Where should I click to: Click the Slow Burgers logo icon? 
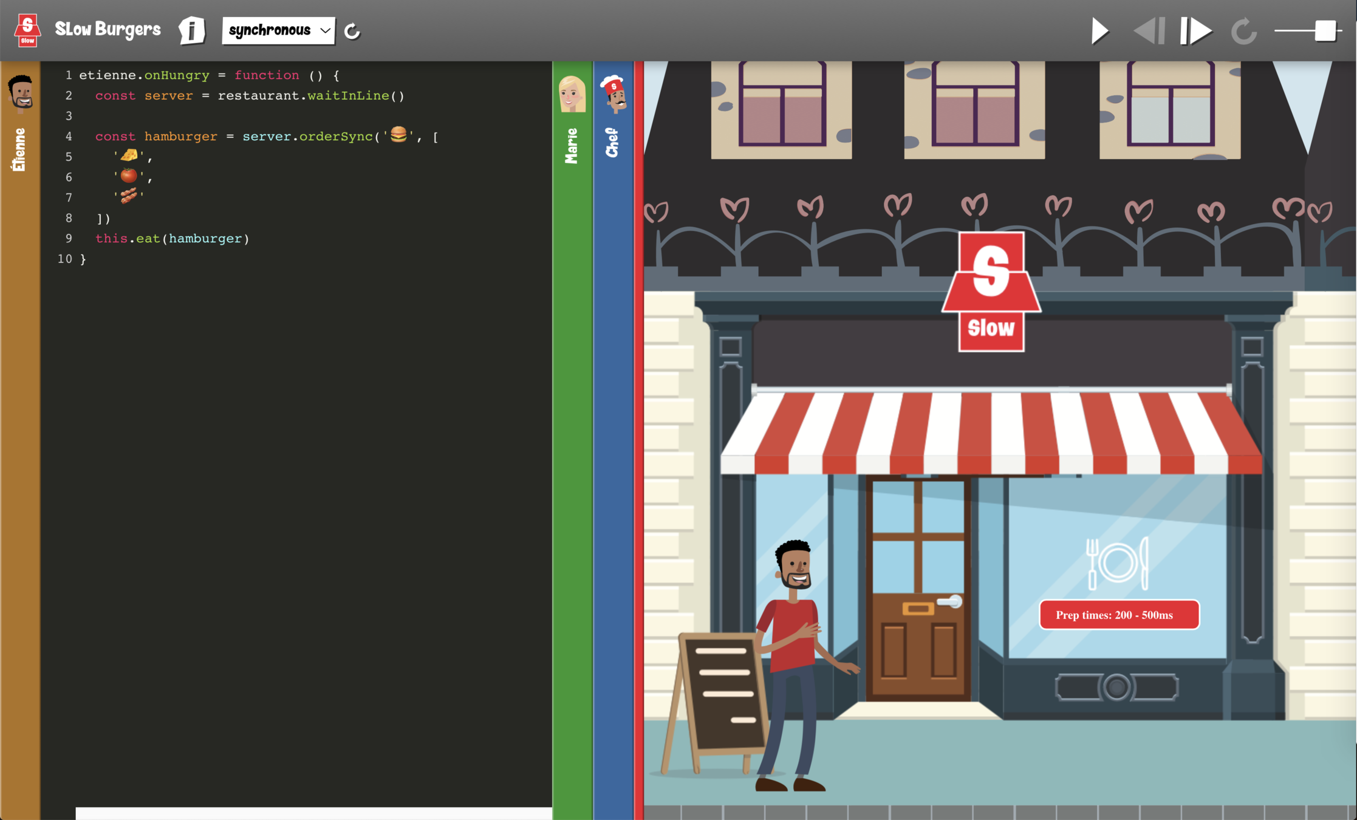pos(27,30)
